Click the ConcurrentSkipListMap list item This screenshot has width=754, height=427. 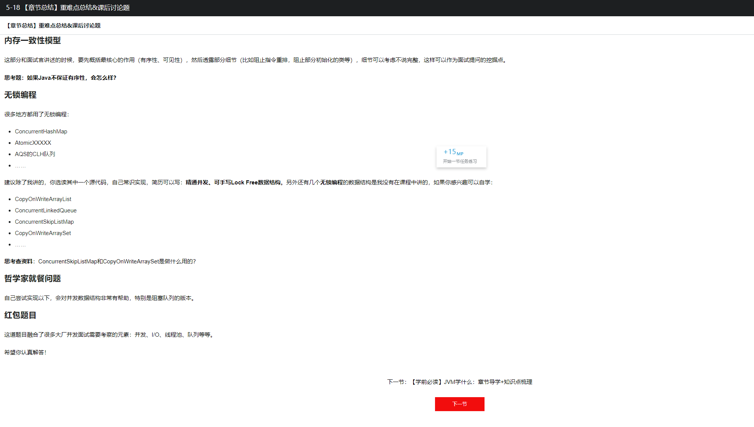44,222
